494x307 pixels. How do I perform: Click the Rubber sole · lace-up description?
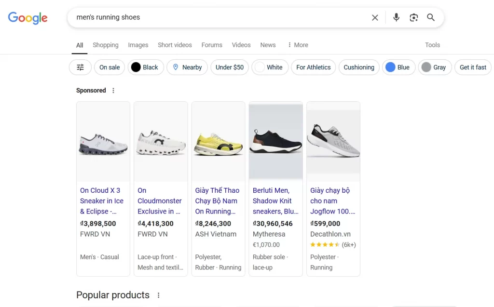pyautogui.click(x=270, y=262)
